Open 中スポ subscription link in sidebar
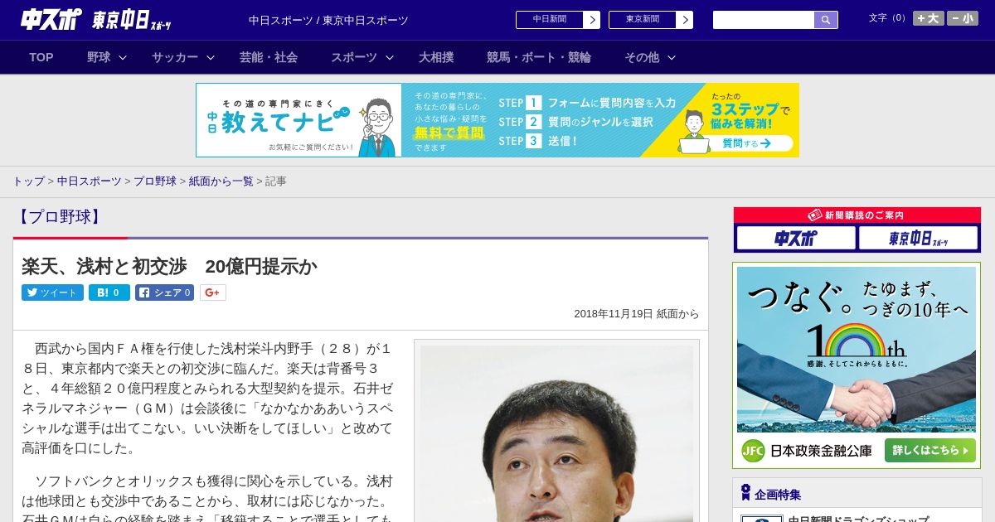995x522 pixels. pyautogui.click(x=796, y=239)
